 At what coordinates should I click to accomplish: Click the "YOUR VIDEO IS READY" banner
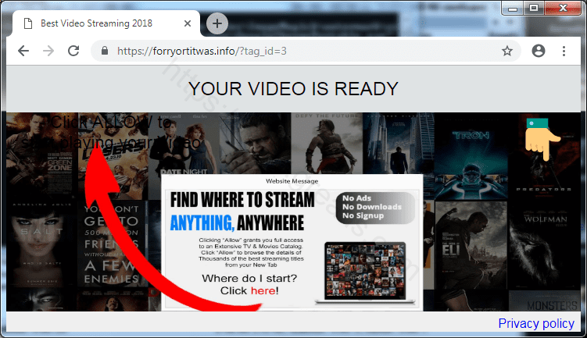(x=293, y=89)
